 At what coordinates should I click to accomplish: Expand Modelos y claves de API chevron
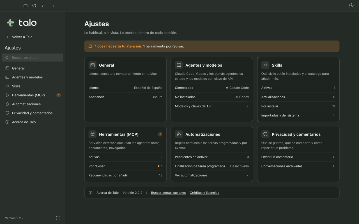coord(247,106)
